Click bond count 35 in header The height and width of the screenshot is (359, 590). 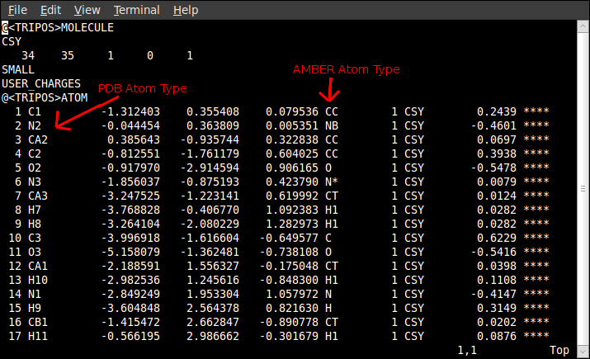pos(68,55)
